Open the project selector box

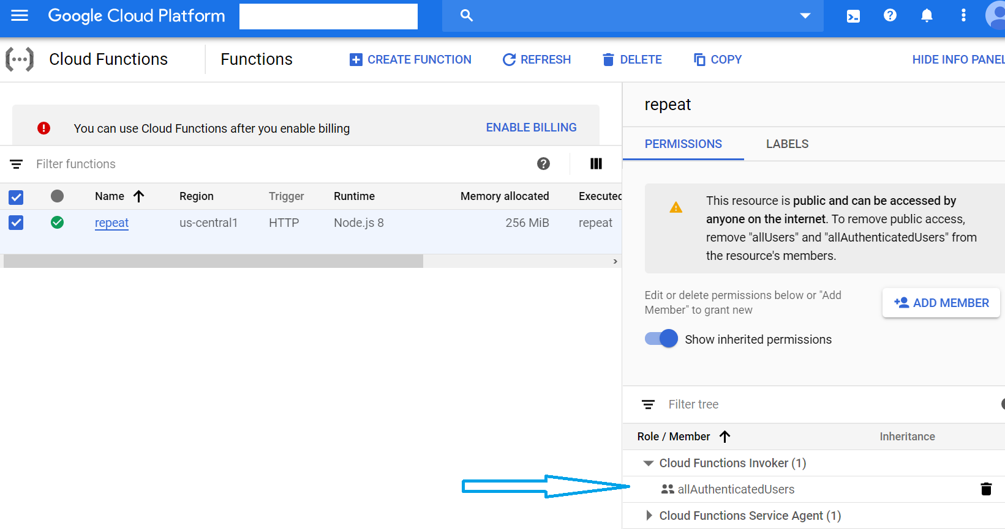click(328, 16)
